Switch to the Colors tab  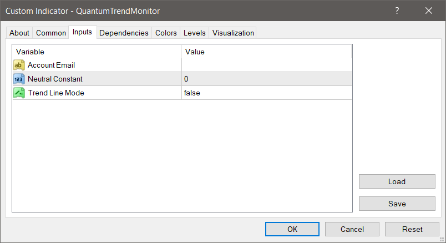point(166,33)
